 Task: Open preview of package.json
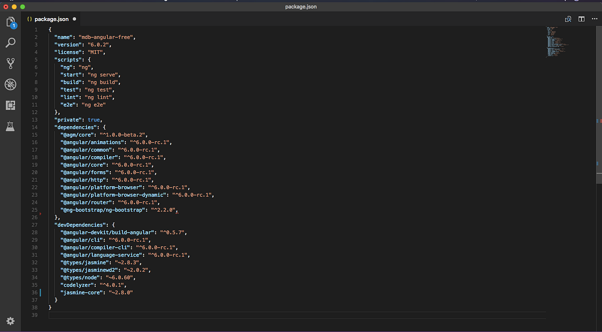pos(568,19)
